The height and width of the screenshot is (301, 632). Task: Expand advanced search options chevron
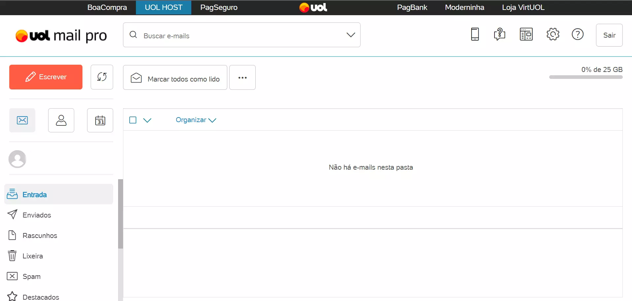(x=351, y=35)
